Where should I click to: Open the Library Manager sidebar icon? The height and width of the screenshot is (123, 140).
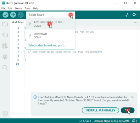(x=5, y=46)
